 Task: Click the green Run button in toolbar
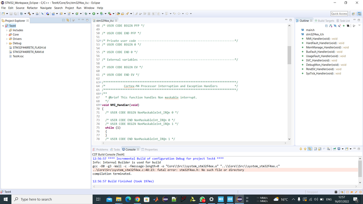pos(94,14)
